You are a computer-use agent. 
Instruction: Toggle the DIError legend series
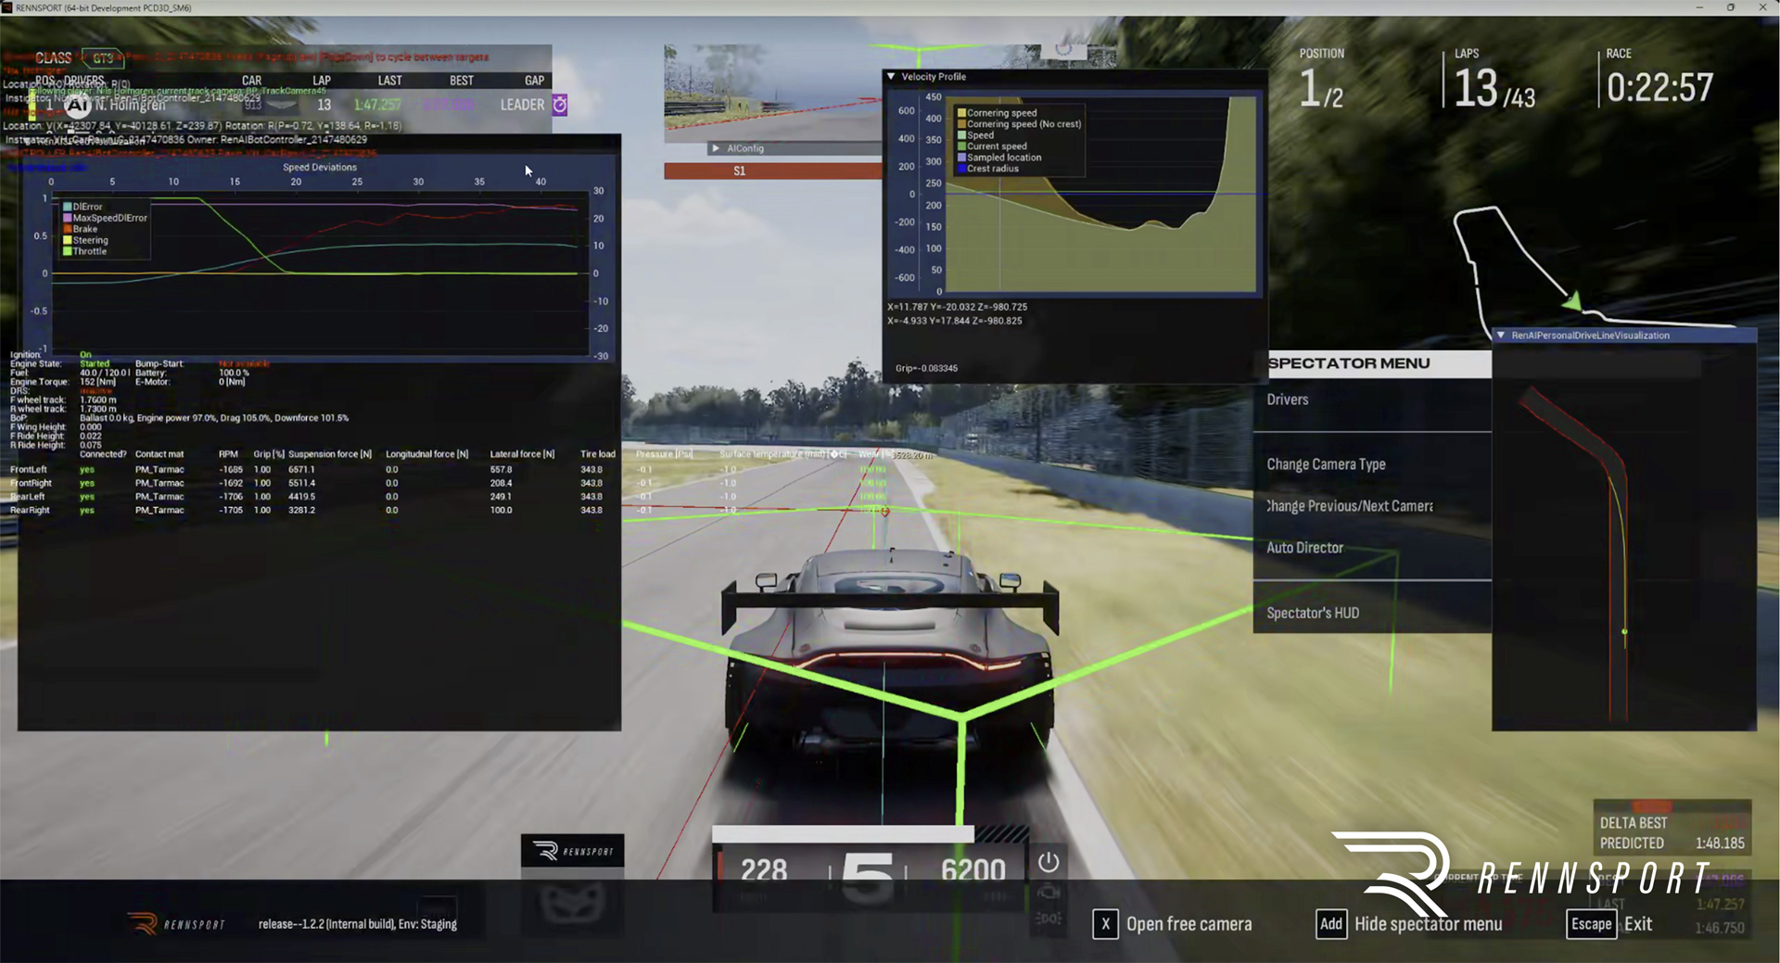(83, 207)
